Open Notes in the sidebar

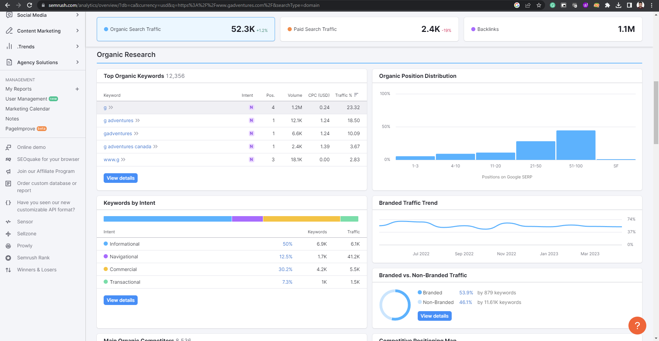pos(12,119)
